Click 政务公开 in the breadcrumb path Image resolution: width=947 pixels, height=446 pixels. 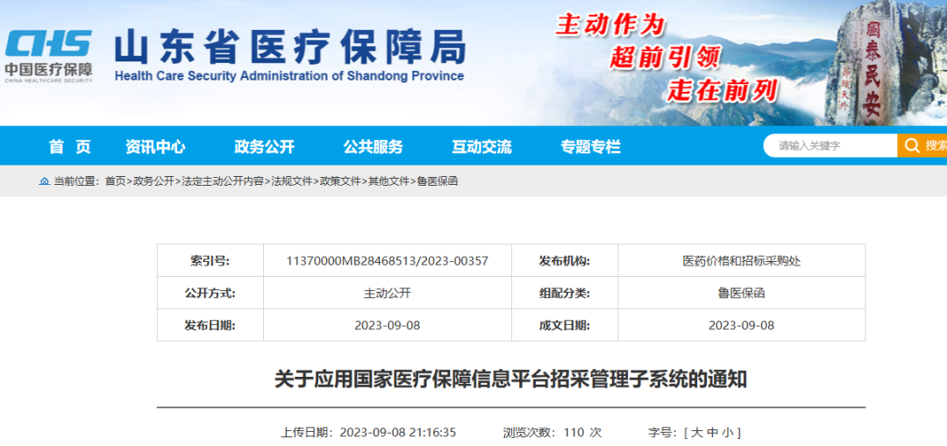pyautogui.click(x=153, y=181)
